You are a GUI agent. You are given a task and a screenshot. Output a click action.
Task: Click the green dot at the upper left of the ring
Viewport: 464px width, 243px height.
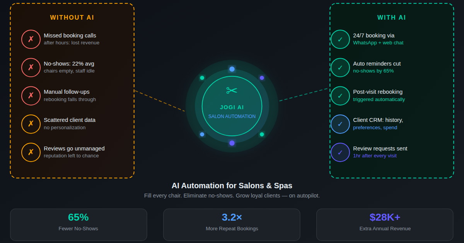pyautogui.click(x=202, y=78)
